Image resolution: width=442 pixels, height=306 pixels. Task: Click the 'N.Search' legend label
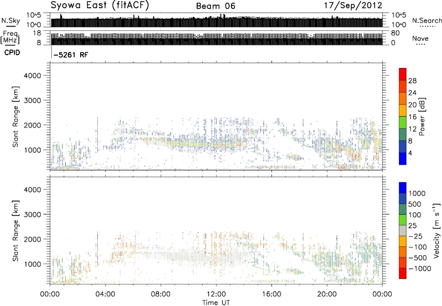[x=427, y=20]
